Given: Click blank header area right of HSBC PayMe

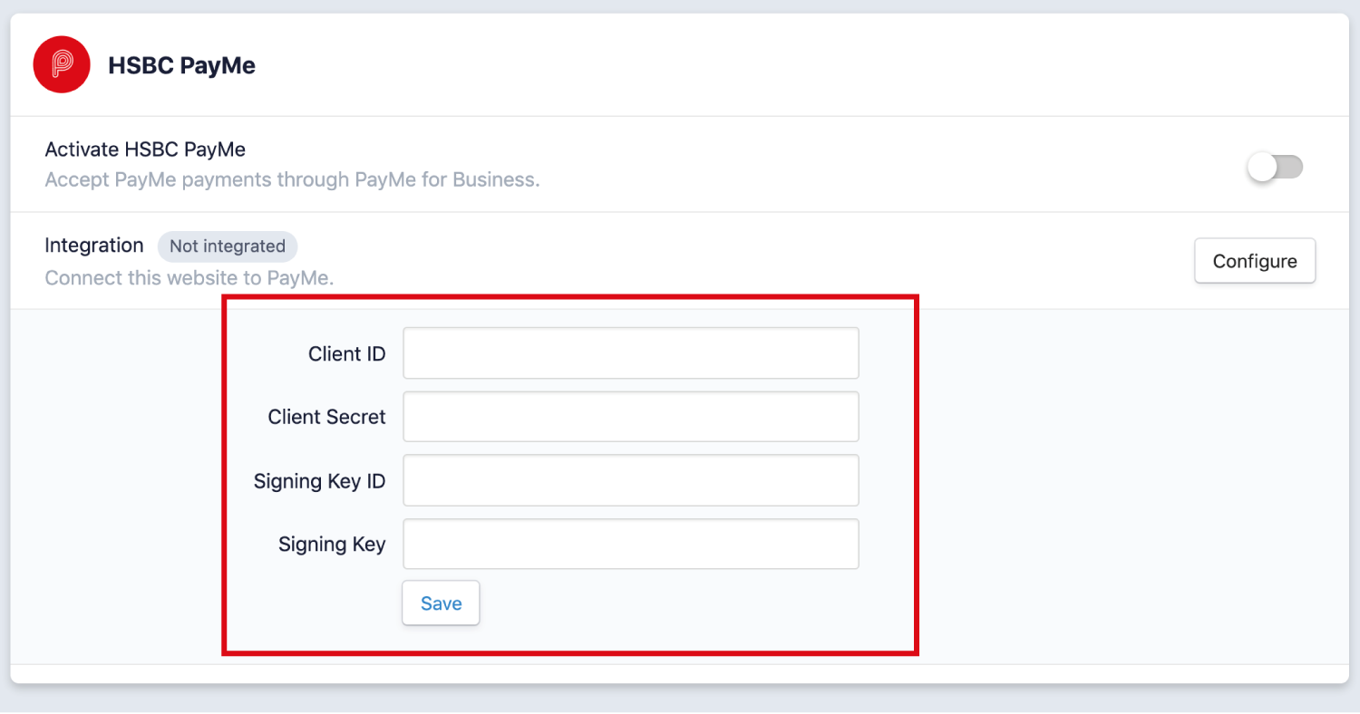Looking at the screenshot, I should [x=771, y=65].
